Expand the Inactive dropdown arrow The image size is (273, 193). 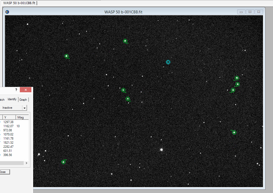[24, 108]
